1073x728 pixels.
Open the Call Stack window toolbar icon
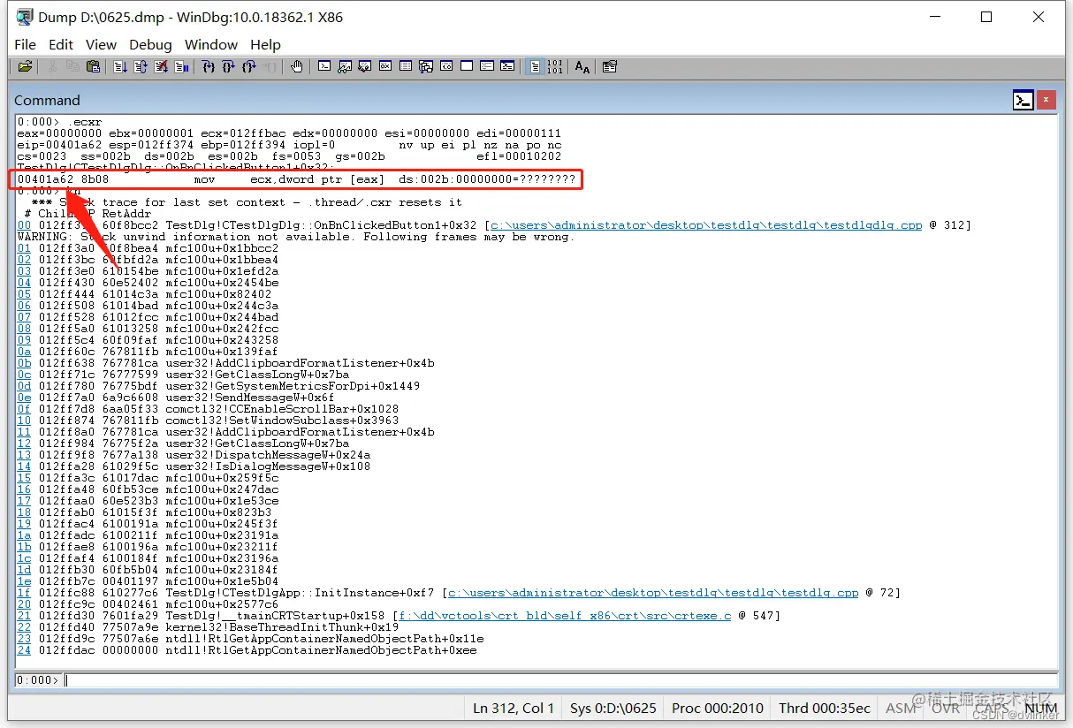pyautogui.click(x=425, y=66)
